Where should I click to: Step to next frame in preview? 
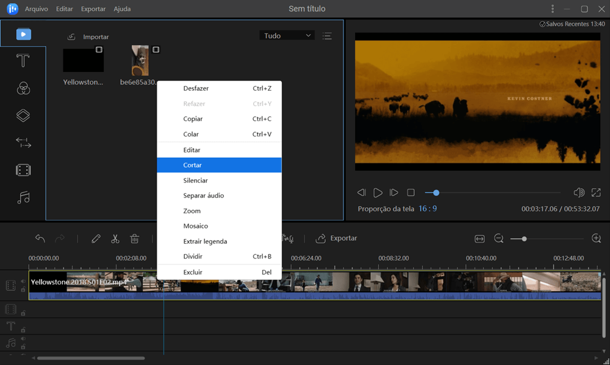pyautogui.click(x=393, y=193)
